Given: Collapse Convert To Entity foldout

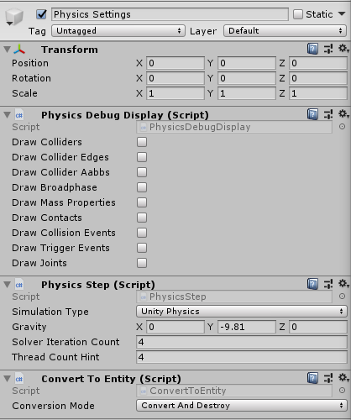Looking at the screenshot, I should pos(8,379).
